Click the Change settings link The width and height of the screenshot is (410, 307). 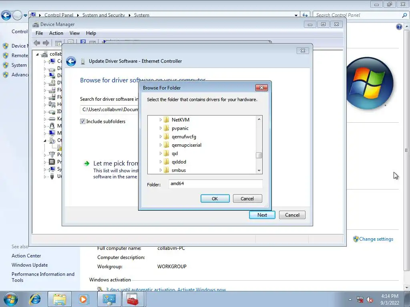click(x=376, y=239)
